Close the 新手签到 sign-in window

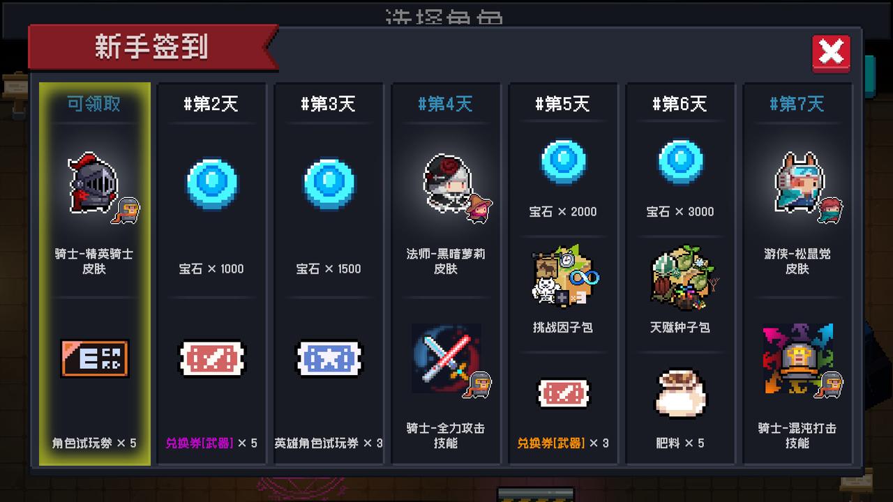click(831, 53)
